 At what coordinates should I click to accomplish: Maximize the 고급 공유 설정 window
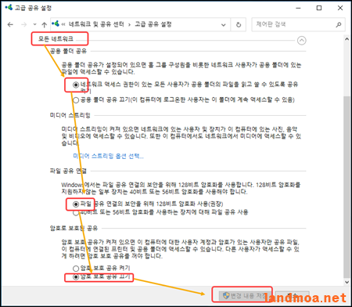319,8
